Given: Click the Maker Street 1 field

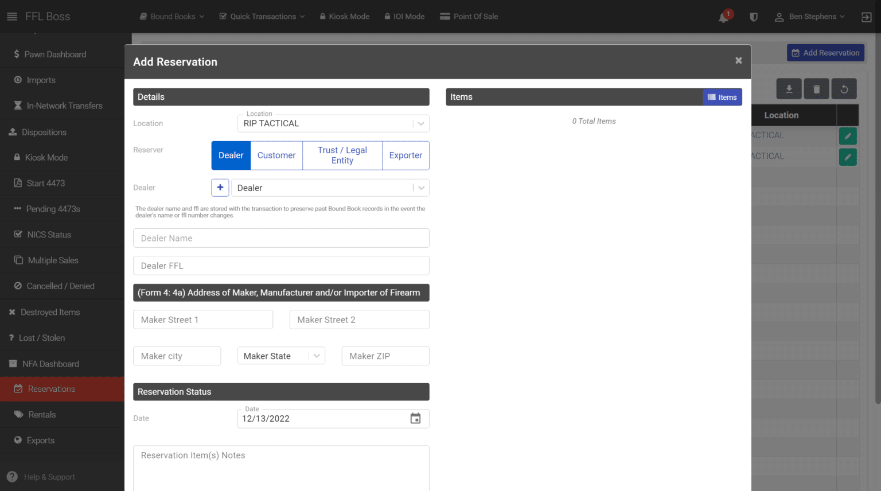Looking at the screenshot, I should pos(203,319).
